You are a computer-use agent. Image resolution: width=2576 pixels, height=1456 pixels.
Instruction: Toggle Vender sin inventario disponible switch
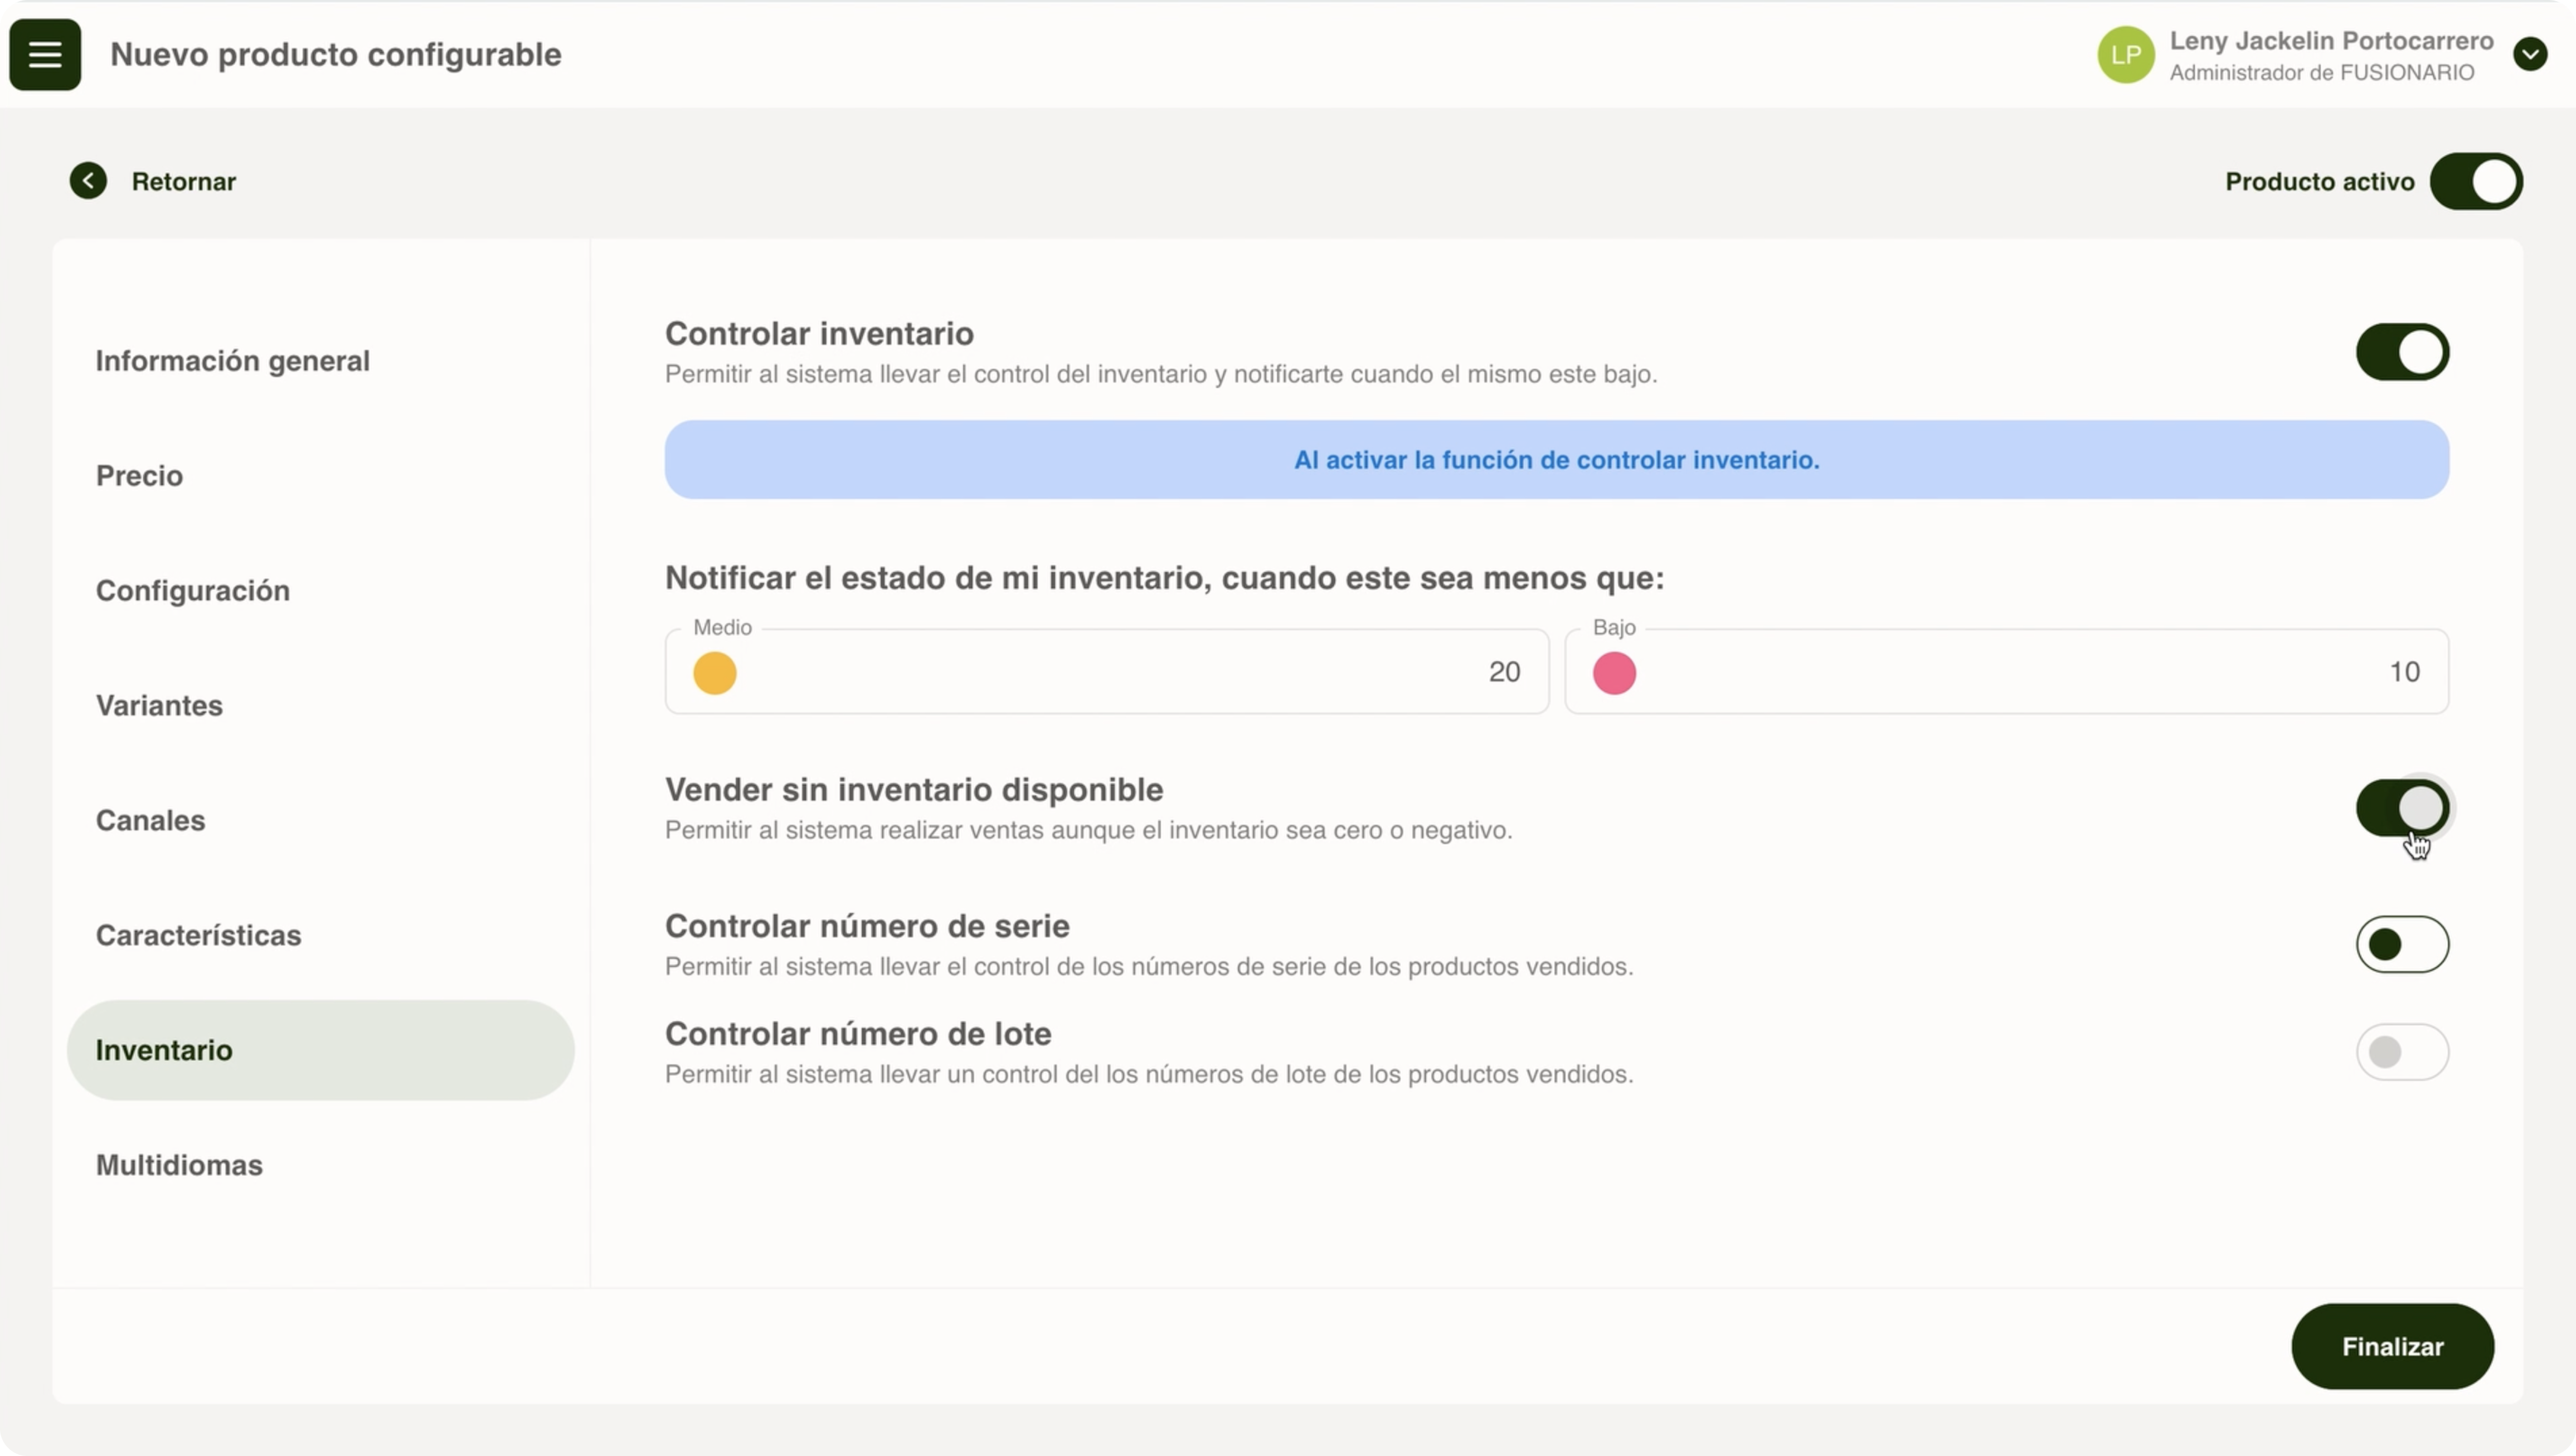2402,808
